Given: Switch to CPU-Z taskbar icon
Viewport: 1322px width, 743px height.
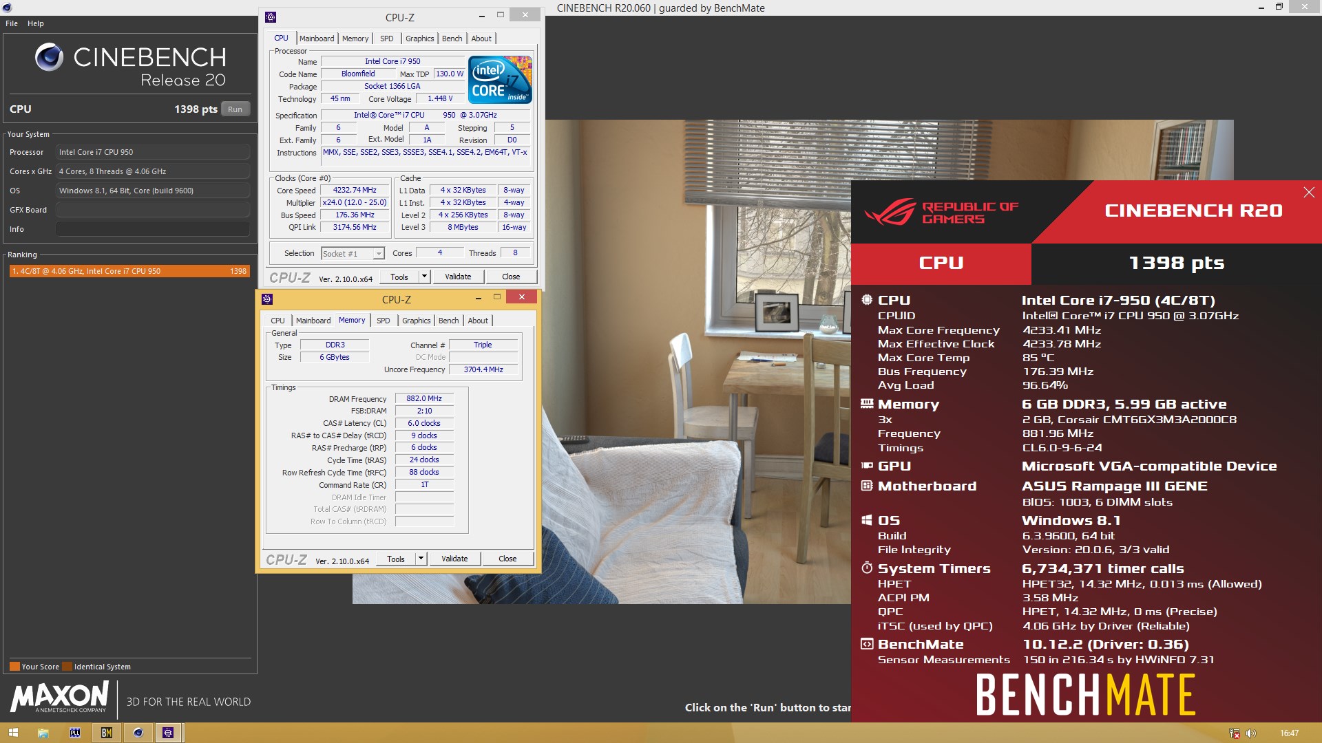Looking at the screenshot, I should [168, 733].
